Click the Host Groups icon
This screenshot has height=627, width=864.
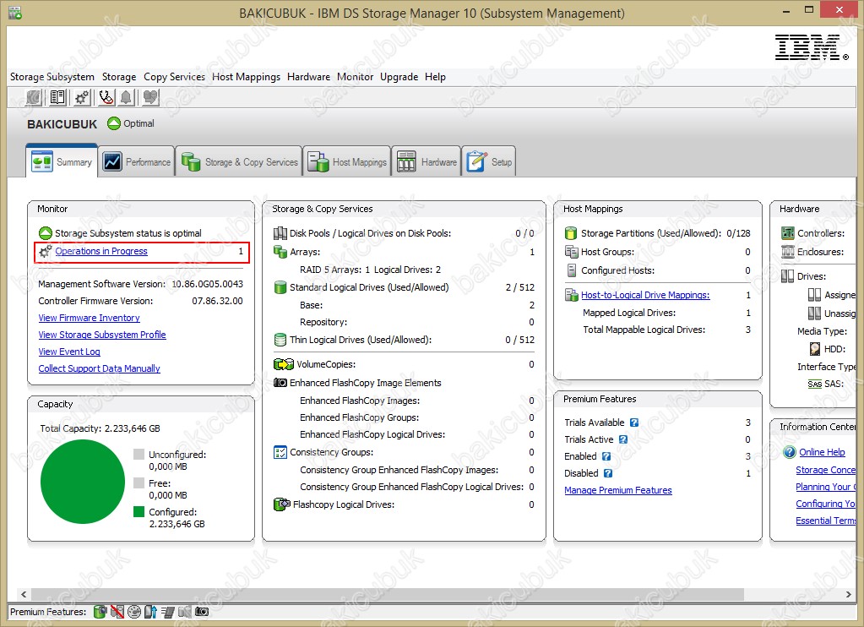click(571, 252)
